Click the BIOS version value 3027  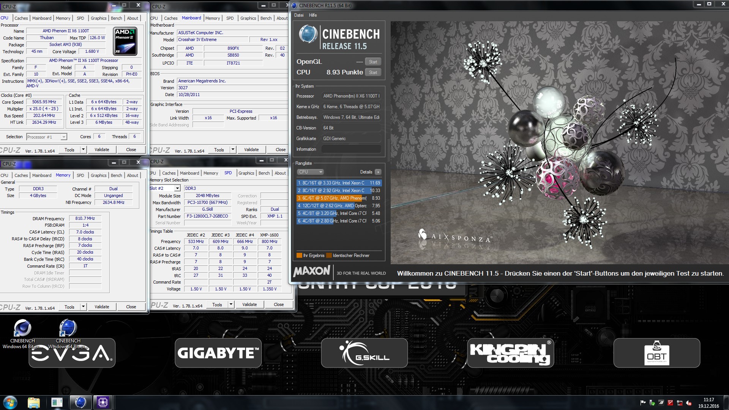click(232, 88)
